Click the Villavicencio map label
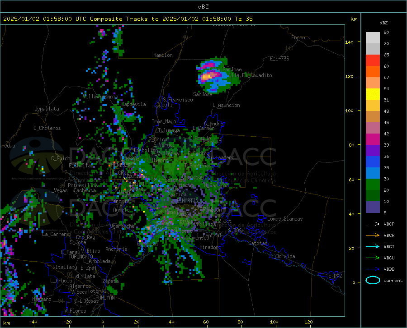Image resolution: width=407 pixels, height=328 pixels. 101,97
